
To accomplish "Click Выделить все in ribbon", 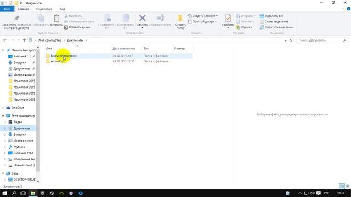I will point(271,16).
